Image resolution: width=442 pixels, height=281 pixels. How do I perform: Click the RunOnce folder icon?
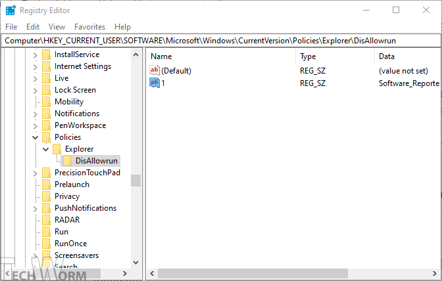click(46, 244)
